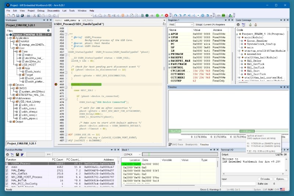Open the Disassembly menu
Screen dimensions: 294x196
point(53,11)
